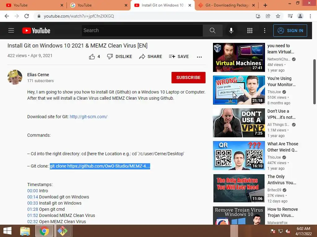The height and width of the screenshot is (237, 317).
Task: Click the Elias Cerne channel name
Action: pyautogui.click(x=38, y=75)
